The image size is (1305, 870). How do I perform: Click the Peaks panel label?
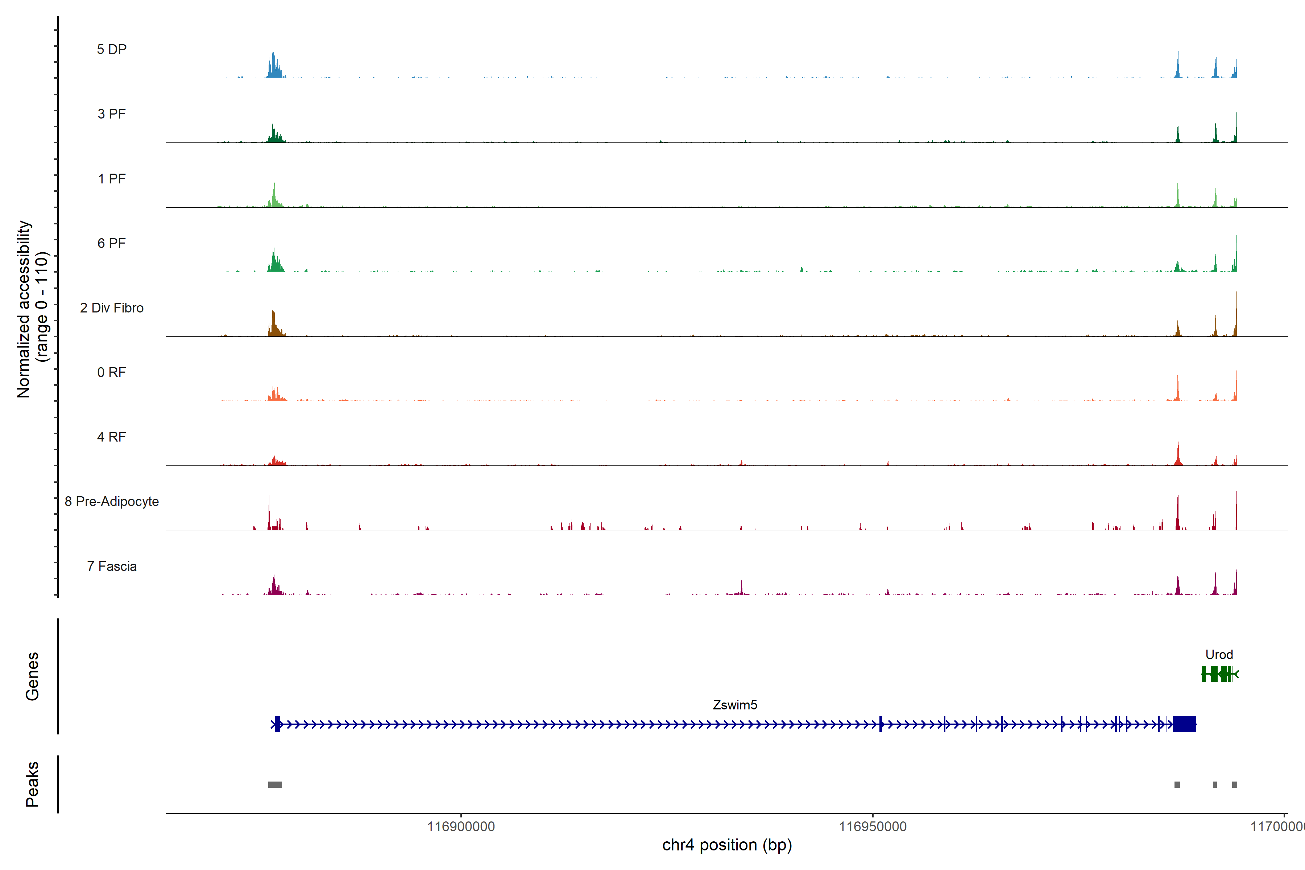point(32,784)
